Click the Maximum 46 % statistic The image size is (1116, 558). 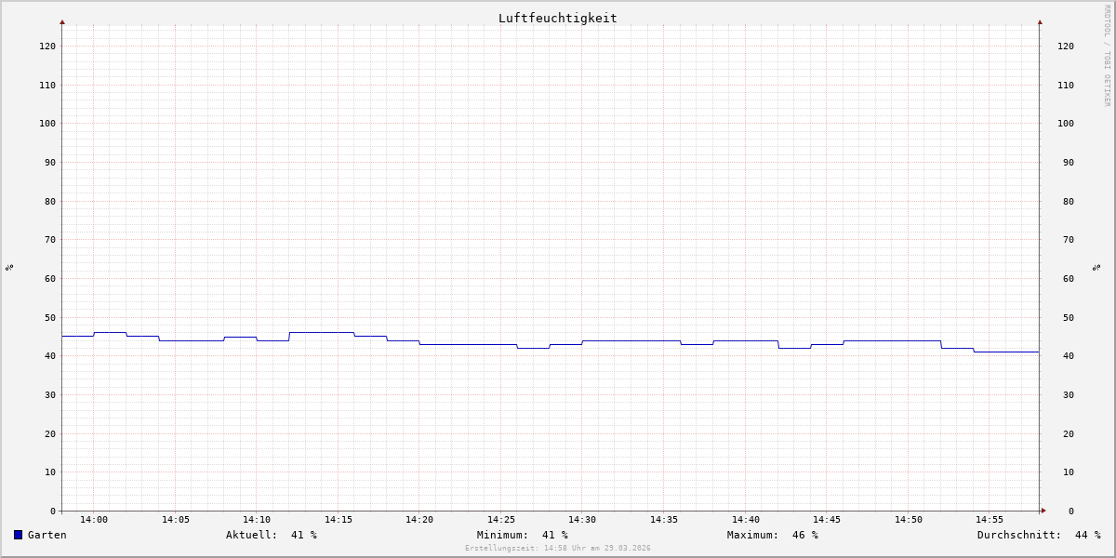[772, 535]
